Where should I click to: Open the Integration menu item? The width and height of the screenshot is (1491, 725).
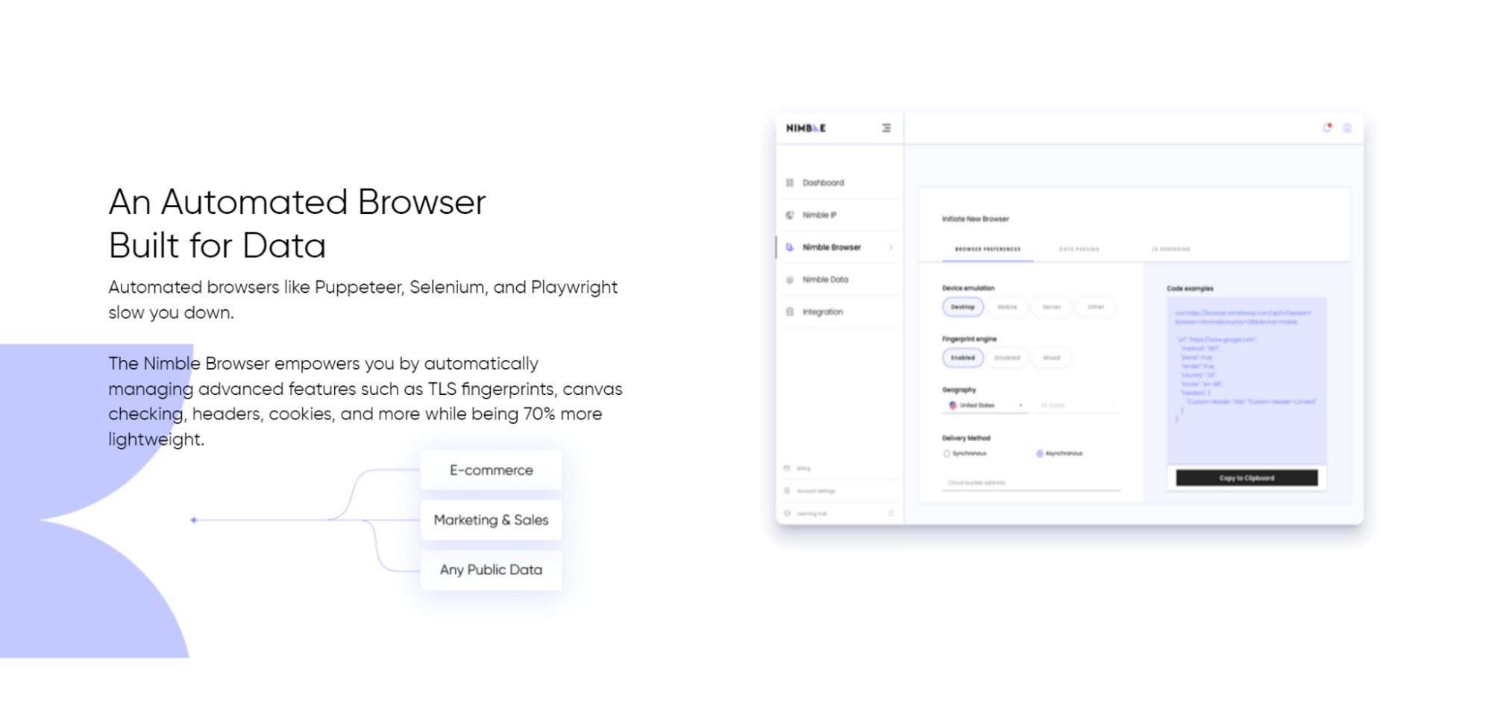838,311
